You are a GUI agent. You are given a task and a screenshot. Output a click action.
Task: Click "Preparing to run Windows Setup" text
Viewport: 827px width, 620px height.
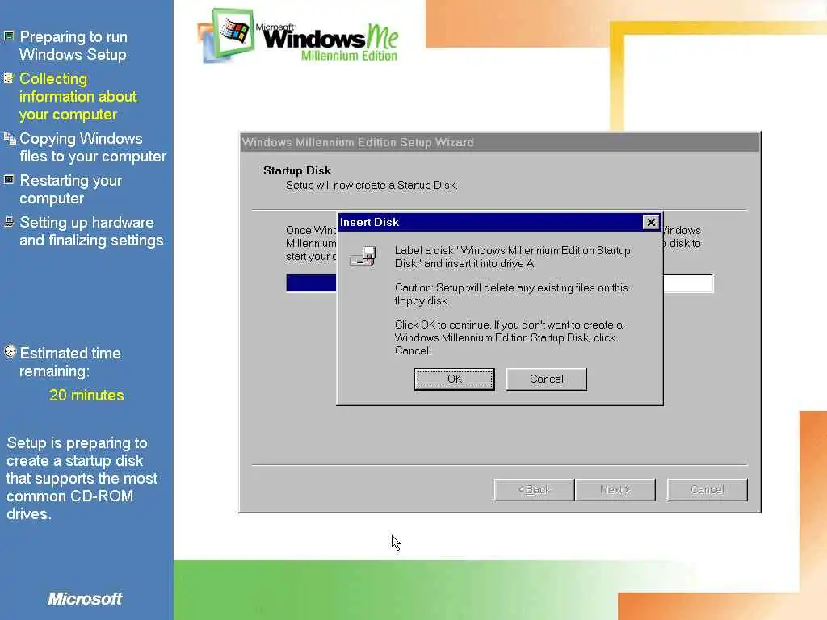73,45
